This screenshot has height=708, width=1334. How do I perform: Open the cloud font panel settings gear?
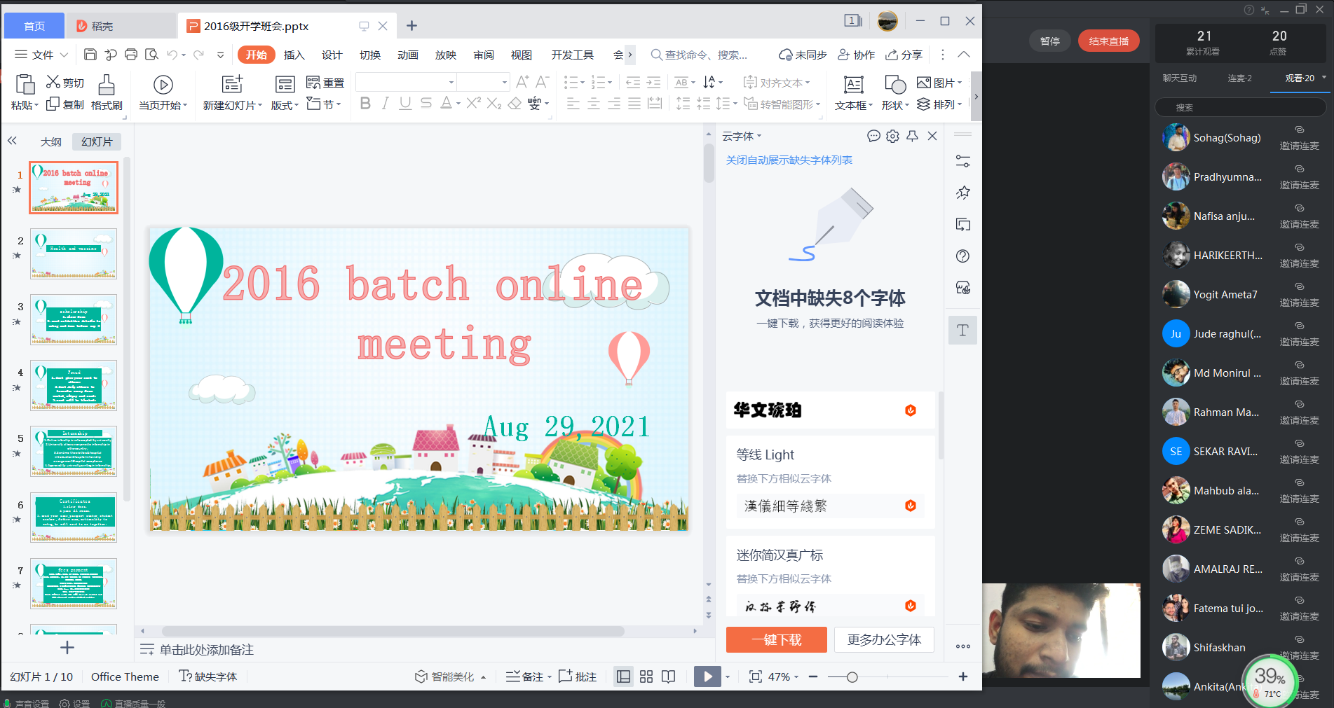coord(892,137)
